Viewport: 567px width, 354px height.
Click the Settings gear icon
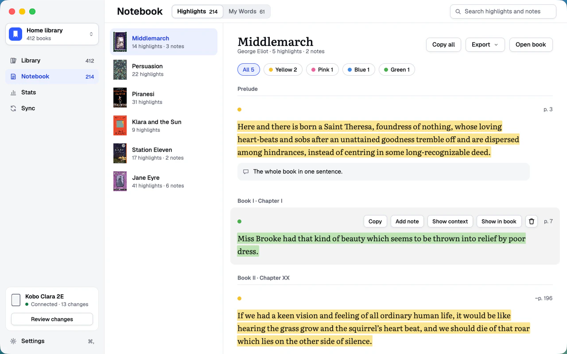click(x=13, y=341)
